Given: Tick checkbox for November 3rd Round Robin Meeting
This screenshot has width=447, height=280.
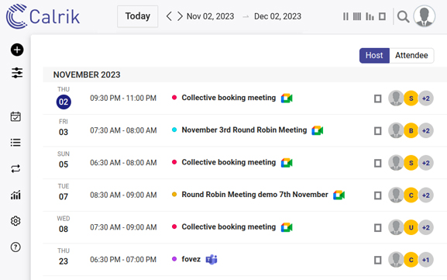Looking at the screenshot, I should [378, 131].
